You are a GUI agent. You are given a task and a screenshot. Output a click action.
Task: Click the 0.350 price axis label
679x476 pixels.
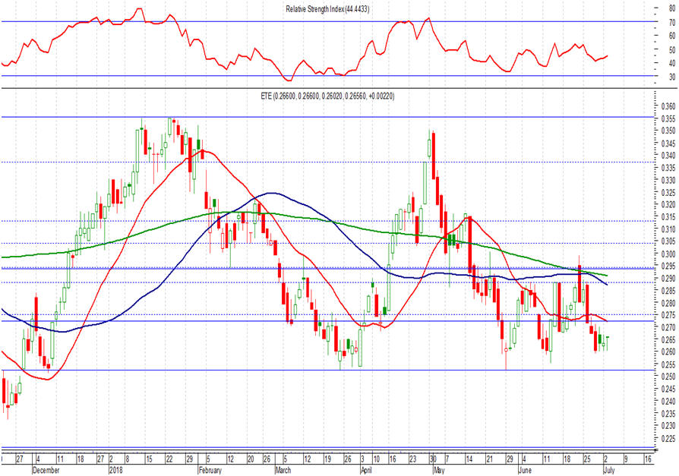[x=668, y=131]
